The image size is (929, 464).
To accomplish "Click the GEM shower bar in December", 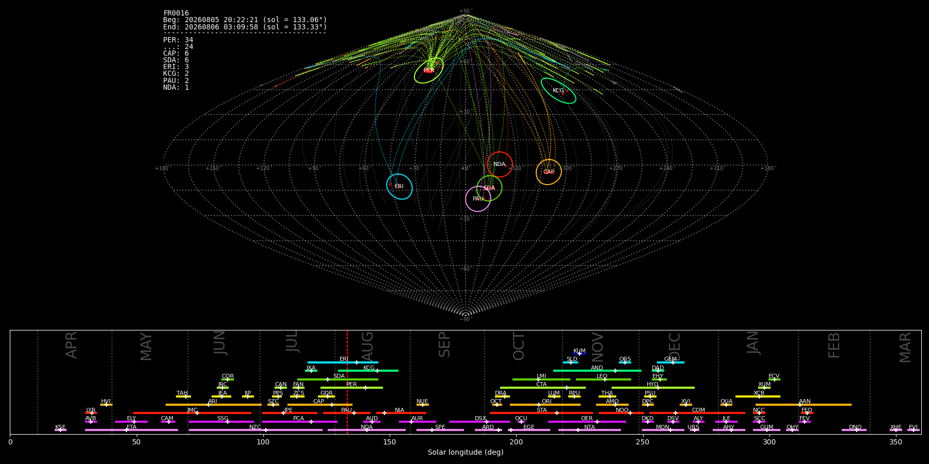I will tap(670, 362).
